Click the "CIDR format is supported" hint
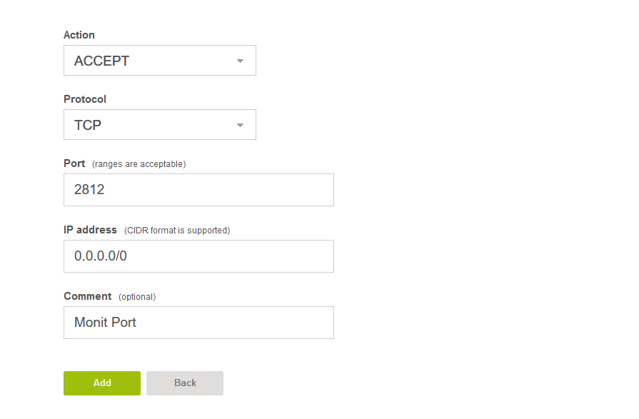Image resolution: width=639 pixels, height=419 pixels. click(177, 231)
